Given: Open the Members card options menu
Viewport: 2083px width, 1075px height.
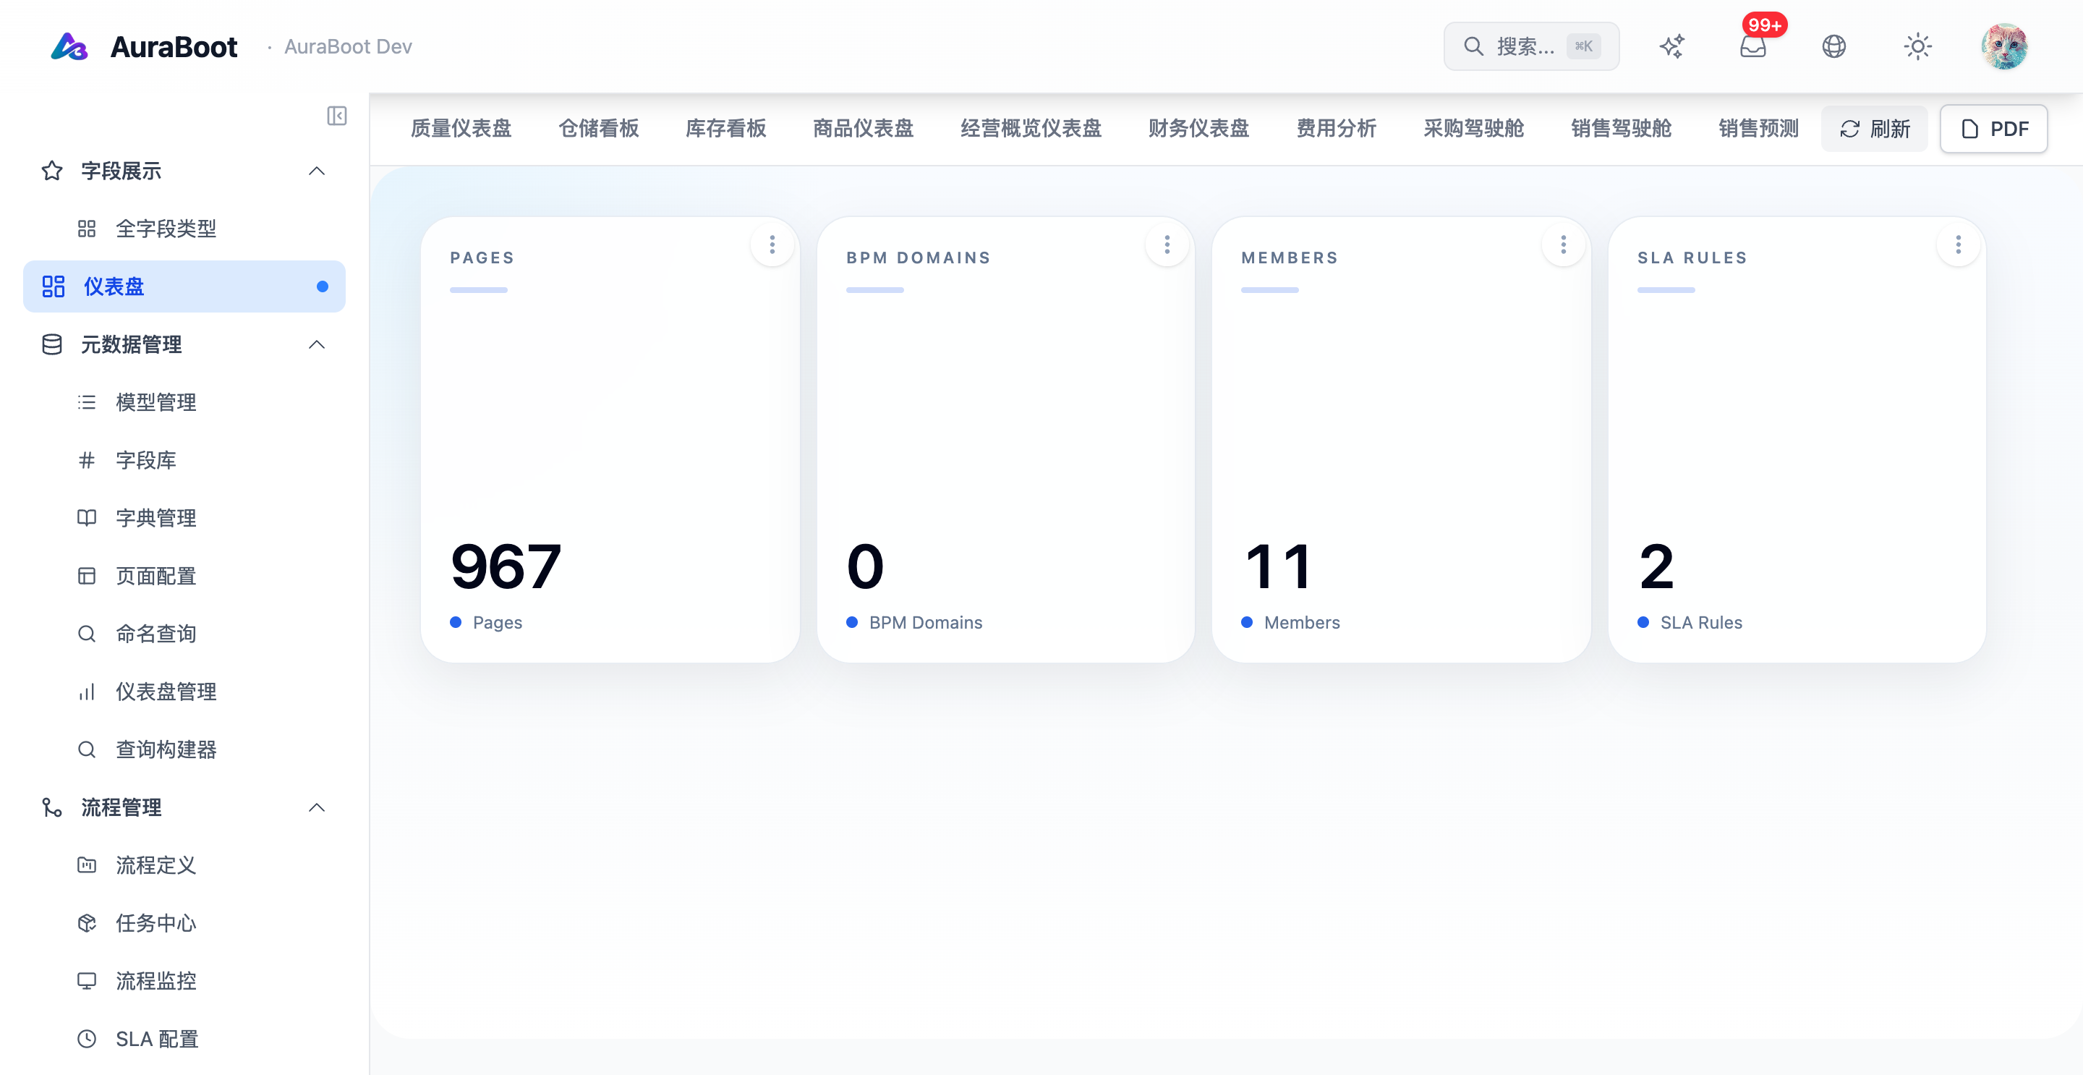Looking at the screenshot, I should (1563, 245).
